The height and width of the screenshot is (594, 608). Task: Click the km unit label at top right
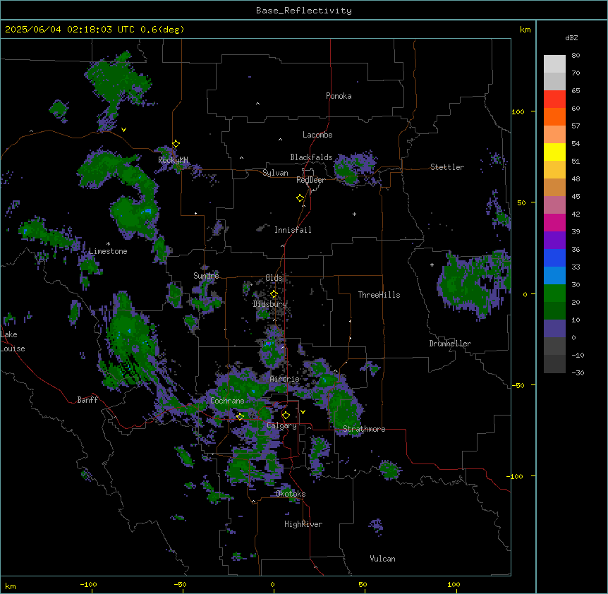pos(525,30)
